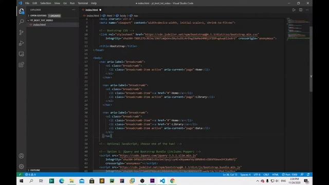Open the Extensions view
The width and height of the screenshot is (329, 185).
click(x=22, y=65)
